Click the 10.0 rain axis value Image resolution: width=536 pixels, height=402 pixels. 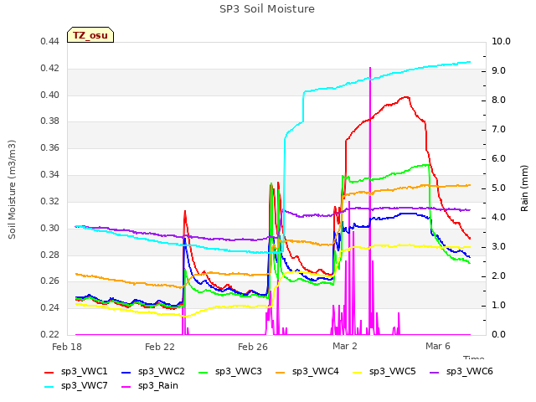[x=501, y=41]
